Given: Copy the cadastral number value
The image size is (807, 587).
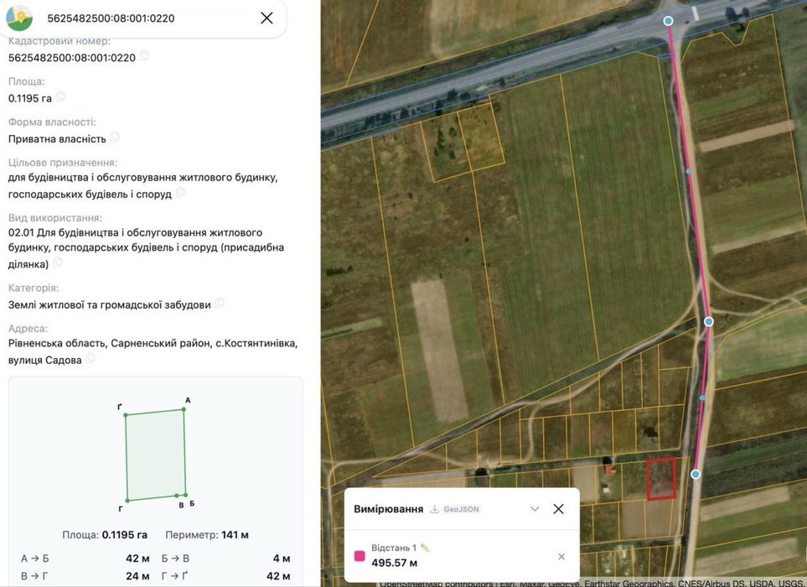Looking at the screenshot, I should click(x=144, y=55).
